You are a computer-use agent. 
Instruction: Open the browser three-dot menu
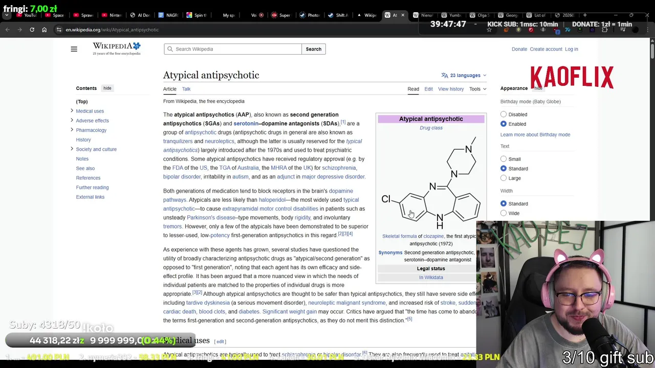click(x=647, y=30)
